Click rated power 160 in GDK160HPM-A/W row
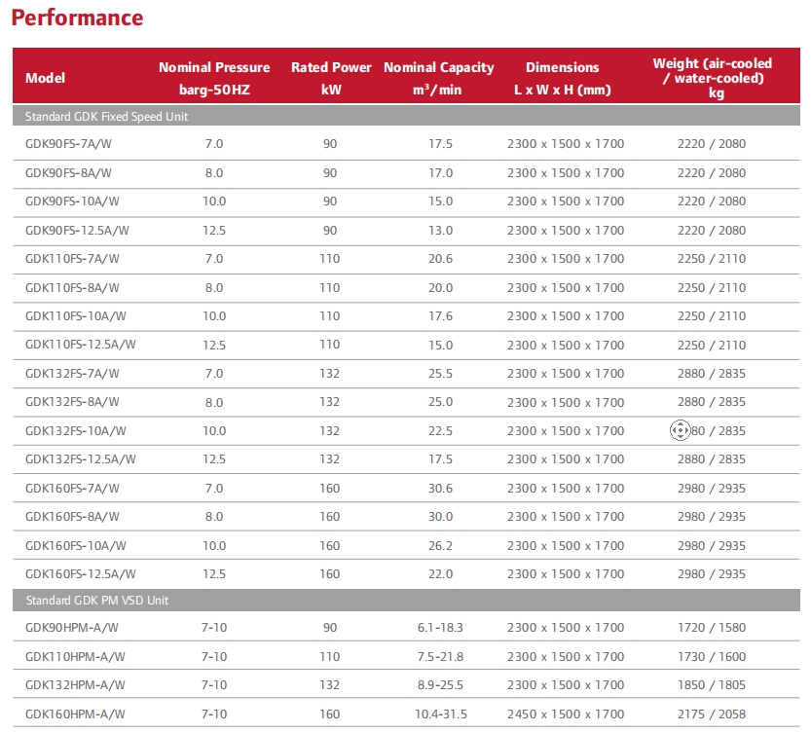The width and height of the screenshot is (811, 732). 329,714
